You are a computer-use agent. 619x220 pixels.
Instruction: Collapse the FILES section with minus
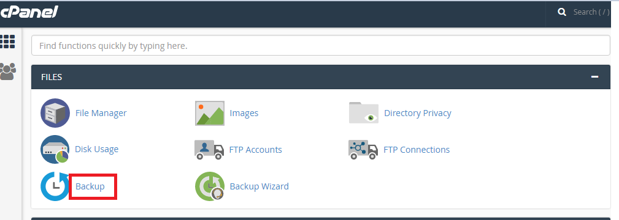tap(595, 77)
